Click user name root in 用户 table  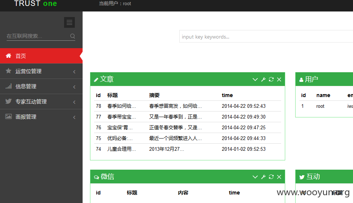click(320, 106)
